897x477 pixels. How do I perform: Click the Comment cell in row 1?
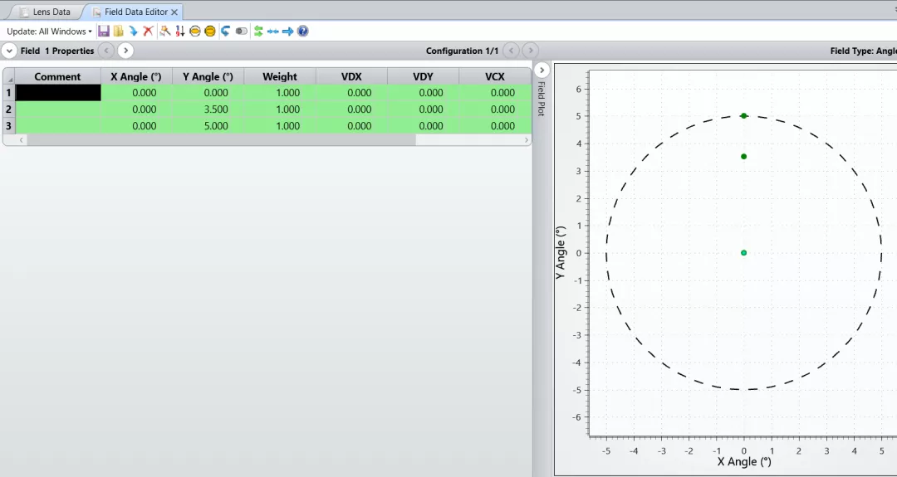[58, 93]
